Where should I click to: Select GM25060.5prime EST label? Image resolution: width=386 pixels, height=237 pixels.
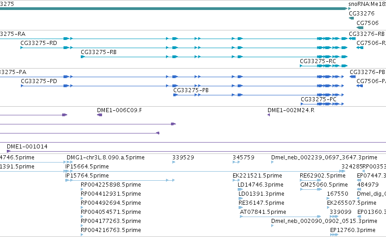pos(324,185)
